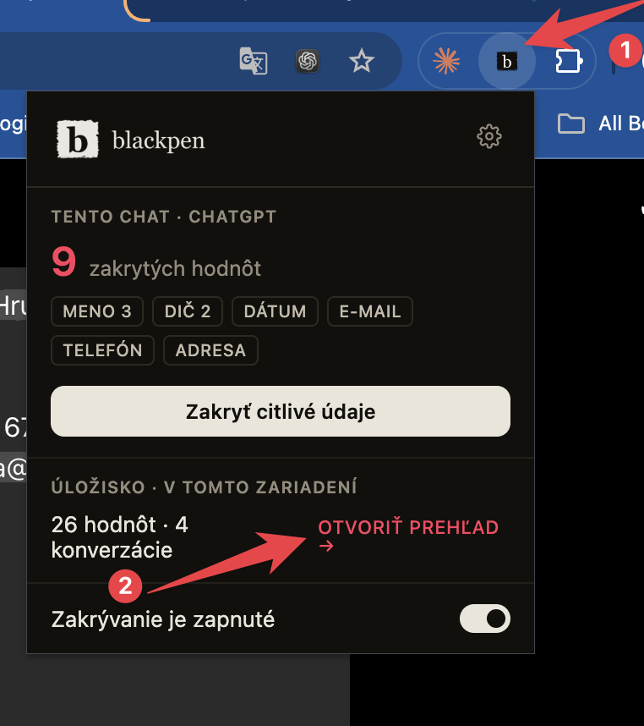Open blackpen settings gear
The image size is (644, 726).
(489, 136)
